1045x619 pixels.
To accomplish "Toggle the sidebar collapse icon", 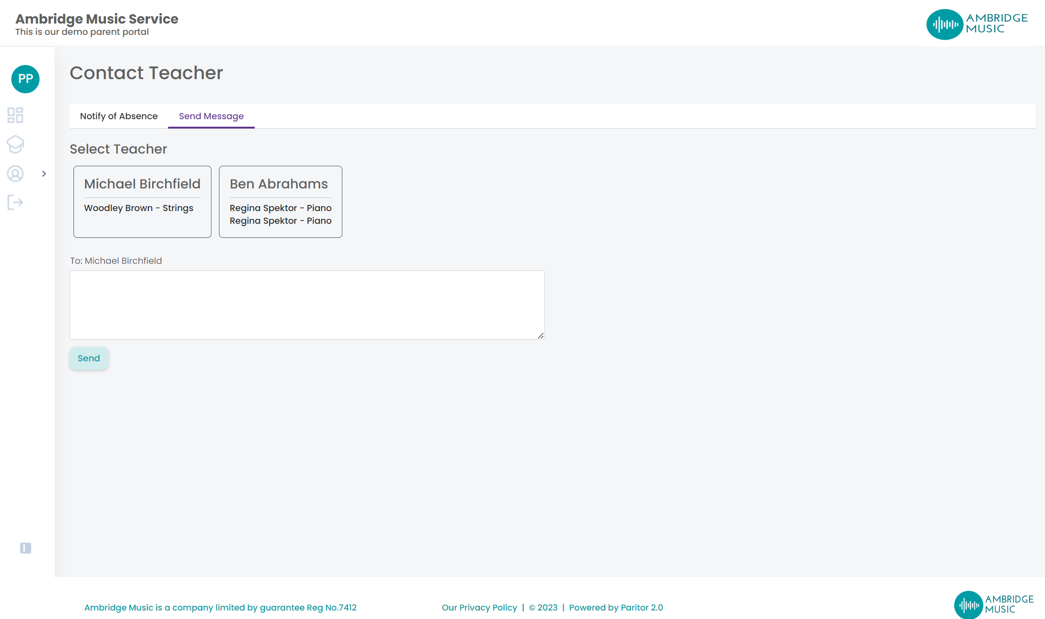I will [x=25, y=548].
